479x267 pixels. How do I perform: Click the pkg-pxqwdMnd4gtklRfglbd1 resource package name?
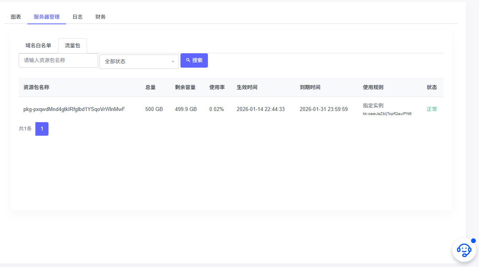click(74, 109)
